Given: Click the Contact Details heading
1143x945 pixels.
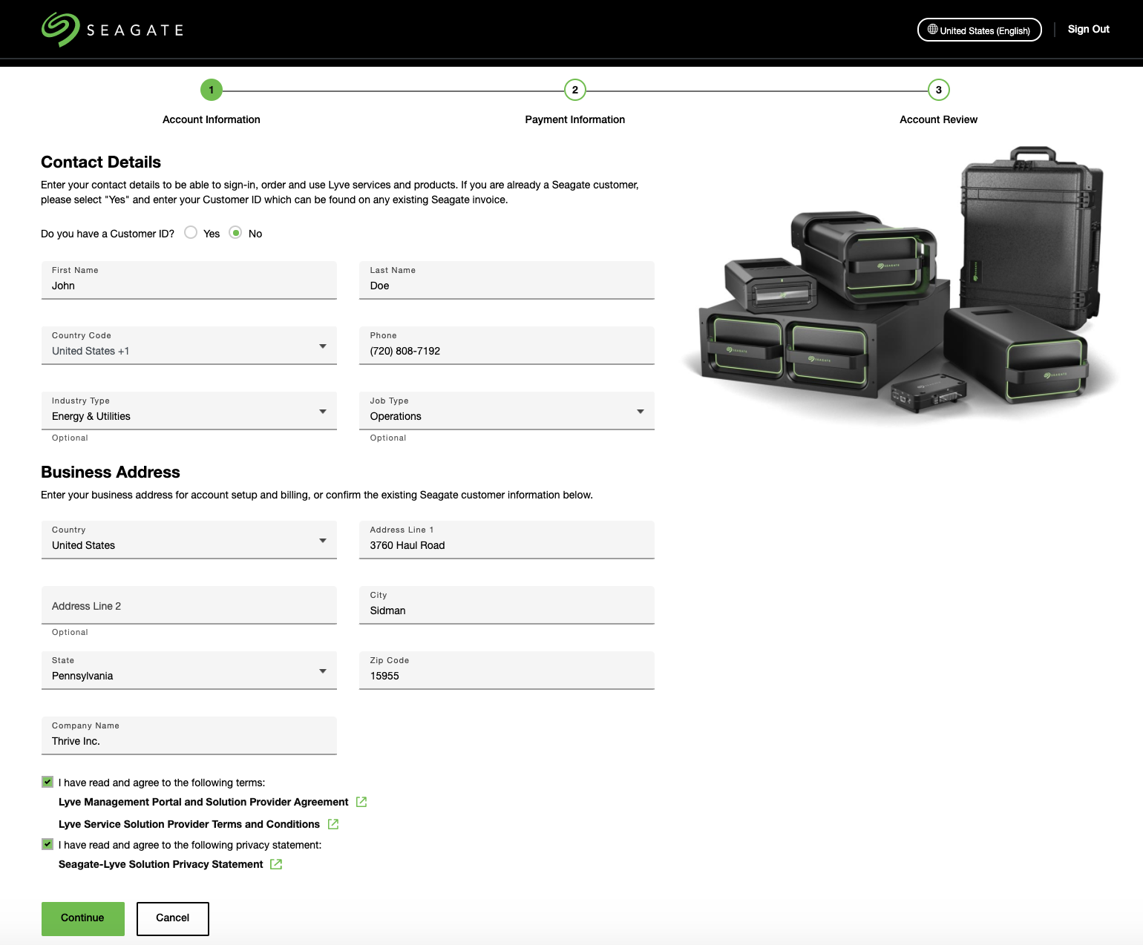Looking at the screenshot, I should coord(101,162).
